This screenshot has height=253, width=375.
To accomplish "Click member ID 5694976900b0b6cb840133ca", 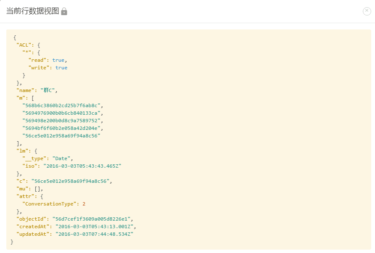I will (61, 113).
